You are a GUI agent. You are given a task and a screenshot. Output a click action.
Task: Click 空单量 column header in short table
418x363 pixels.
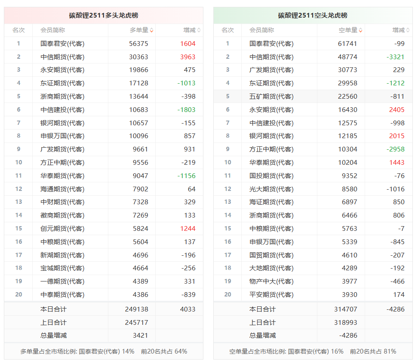[x=348, y=30]
